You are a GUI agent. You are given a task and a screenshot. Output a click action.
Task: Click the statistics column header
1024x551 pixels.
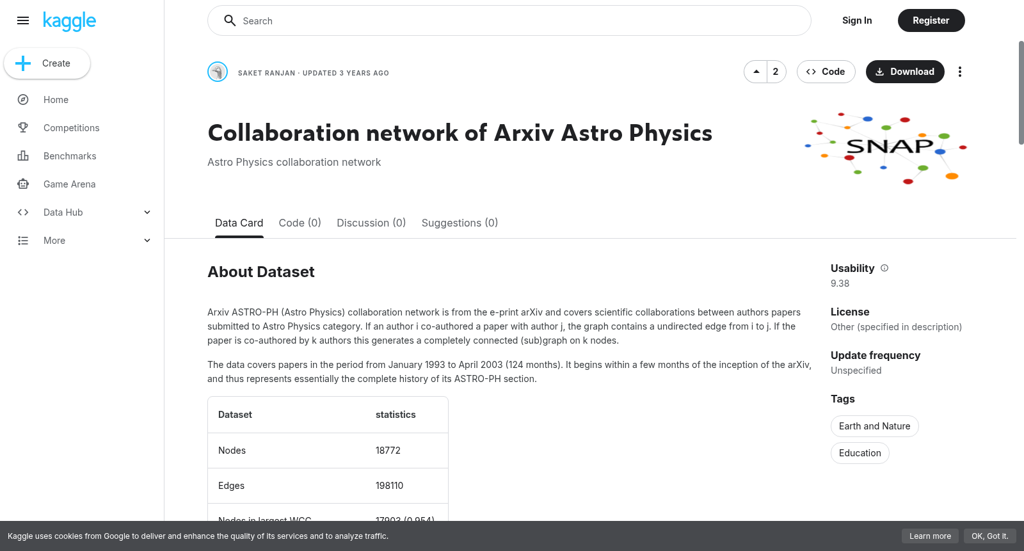coord(396,415)
